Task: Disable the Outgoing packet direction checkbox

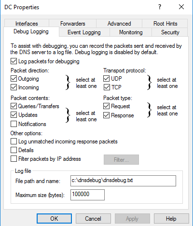Action: tap(14, 79)
